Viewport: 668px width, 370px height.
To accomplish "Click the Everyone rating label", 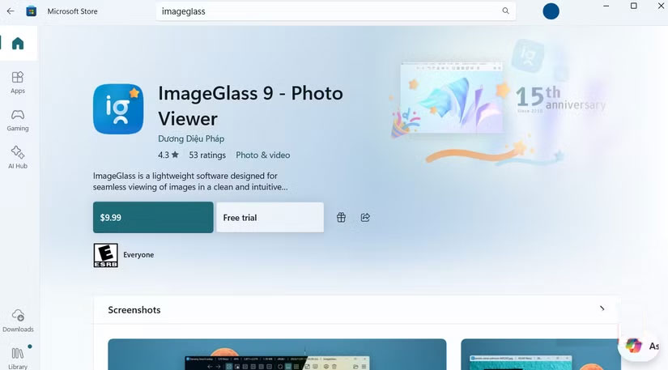I will [138, 254].
